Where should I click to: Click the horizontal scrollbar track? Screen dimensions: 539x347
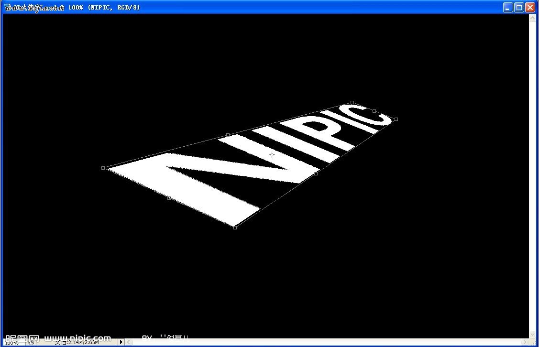pyautogui.click(x=327, y=342)
